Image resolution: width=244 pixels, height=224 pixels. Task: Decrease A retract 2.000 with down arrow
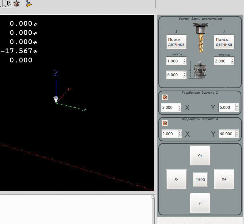(x=232, y=63)
